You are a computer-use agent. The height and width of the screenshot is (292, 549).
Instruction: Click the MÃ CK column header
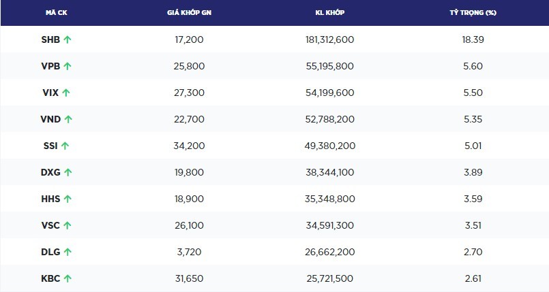56,13
